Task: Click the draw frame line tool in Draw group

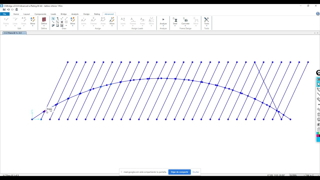Action: [x=53, y=22]
